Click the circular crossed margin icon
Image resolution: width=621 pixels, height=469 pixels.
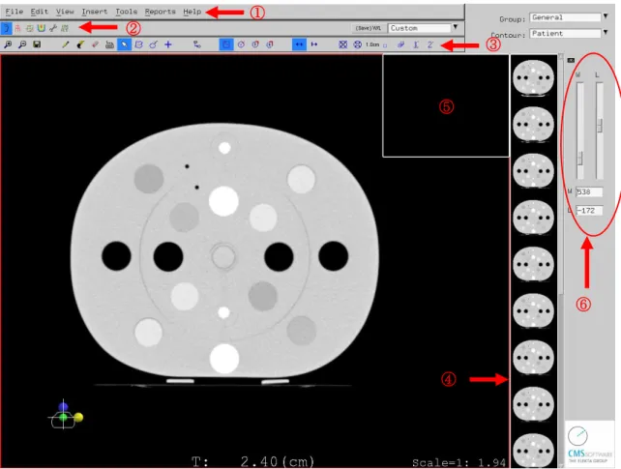(357, 44)
